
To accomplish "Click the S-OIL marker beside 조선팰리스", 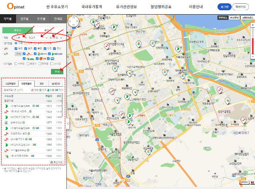I will [x=130, y=74].
